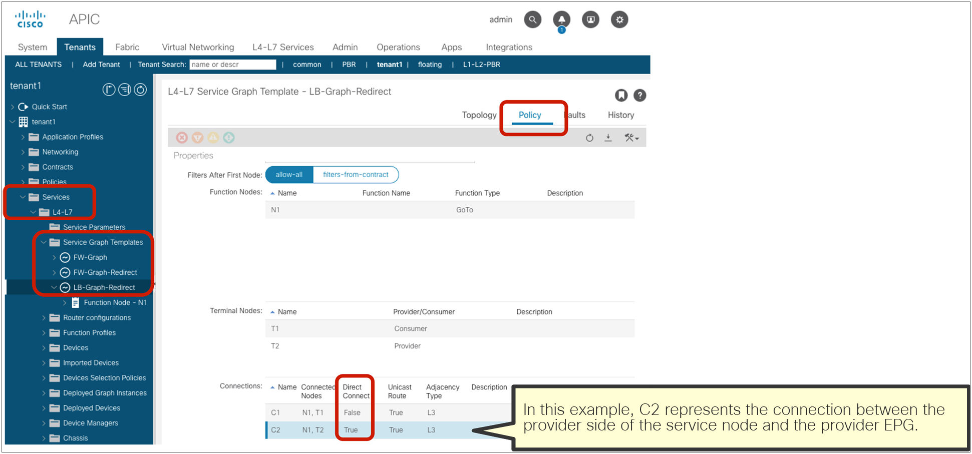
Task: Open the notifications bell icon
Action: pyautogui.click(x=562, y=20)
